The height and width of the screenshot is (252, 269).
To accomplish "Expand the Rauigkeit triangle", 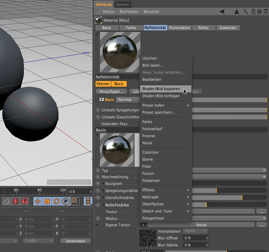I will [103, 183].
